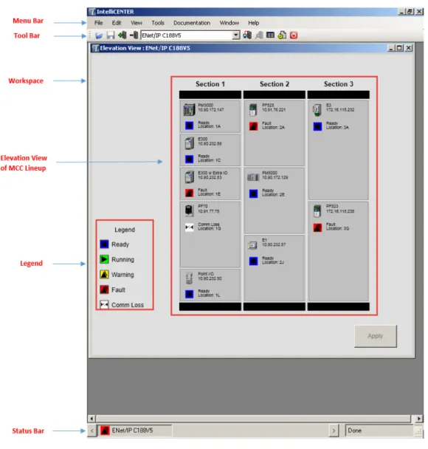Click the Section 2 heading
Viewport: 428px width, 449px height.
click(x=275, y=84)
